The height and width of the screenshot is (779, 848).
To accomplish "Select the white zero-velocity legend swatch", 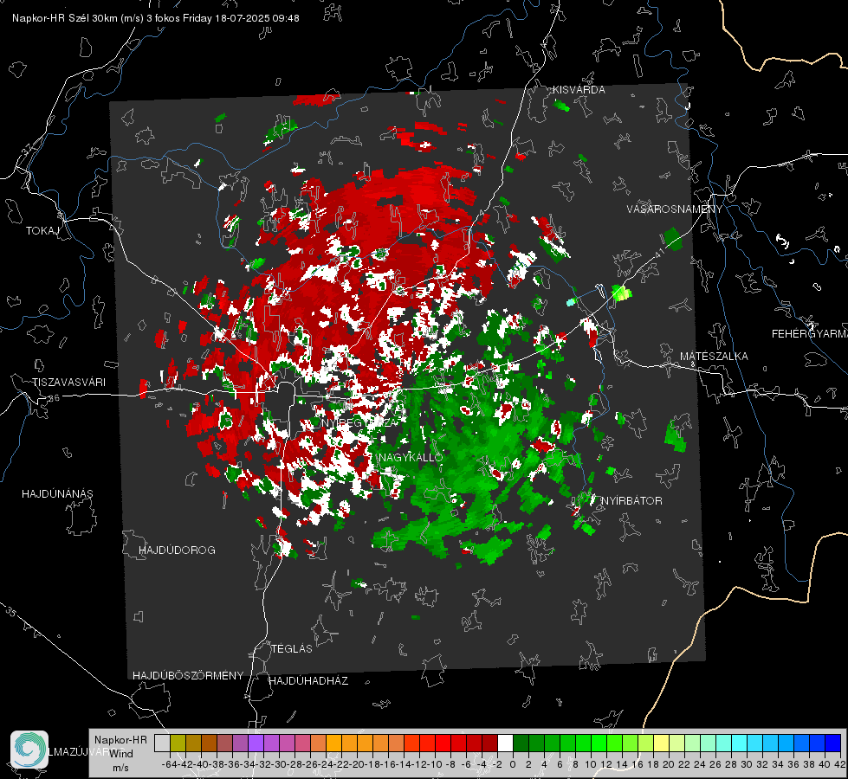I will coord(505,744).
